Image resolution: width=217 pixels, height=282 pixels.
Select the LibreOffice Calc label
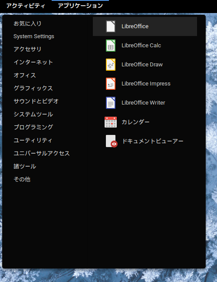tap(141, 46)
